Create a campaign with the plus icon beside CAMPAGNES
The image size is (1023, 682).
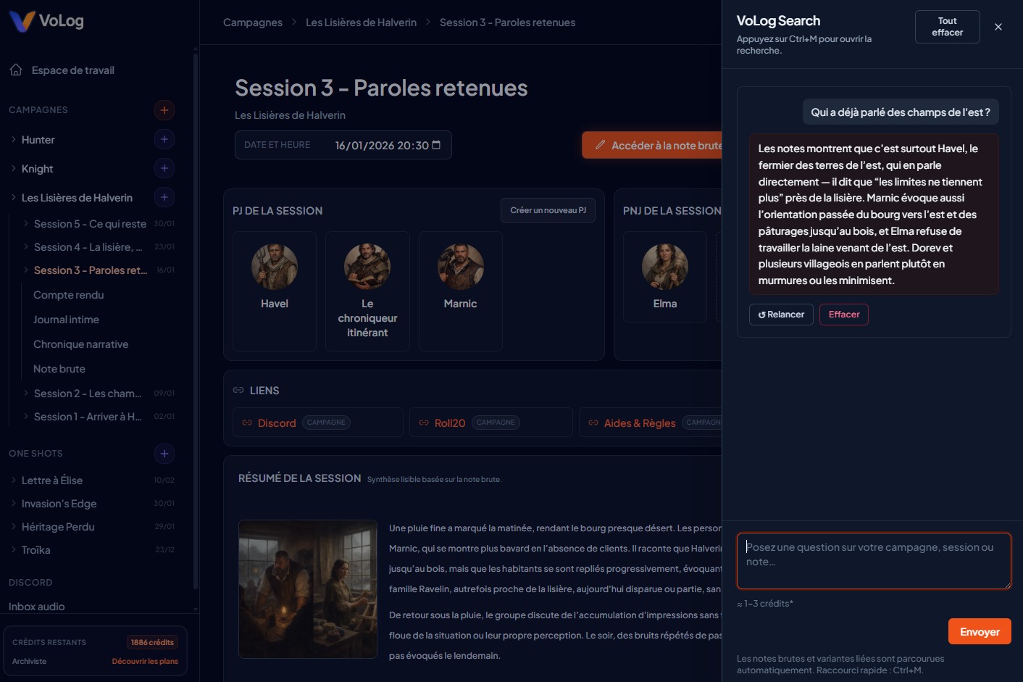click(x=164, y=109)
